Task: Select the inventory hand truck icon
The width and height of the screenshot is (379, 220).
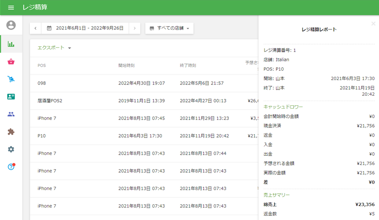Action: pyautogui.click(x=11, y=79)
